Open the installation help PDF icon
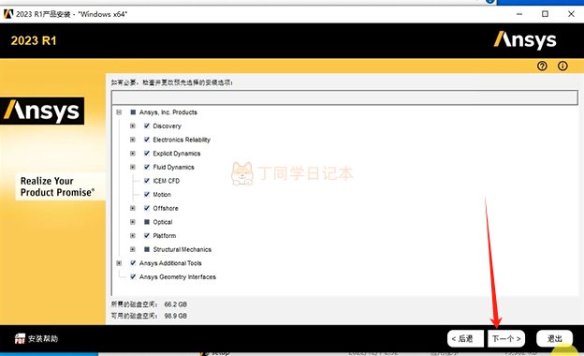Viewport: 584px width, 356px height. (x=20, y=338)
